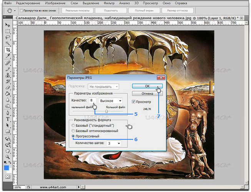Image resolution: width=251 pixels, height=192 pixels.
Task: Select the History Brush tool
Action: coord(8,81)
